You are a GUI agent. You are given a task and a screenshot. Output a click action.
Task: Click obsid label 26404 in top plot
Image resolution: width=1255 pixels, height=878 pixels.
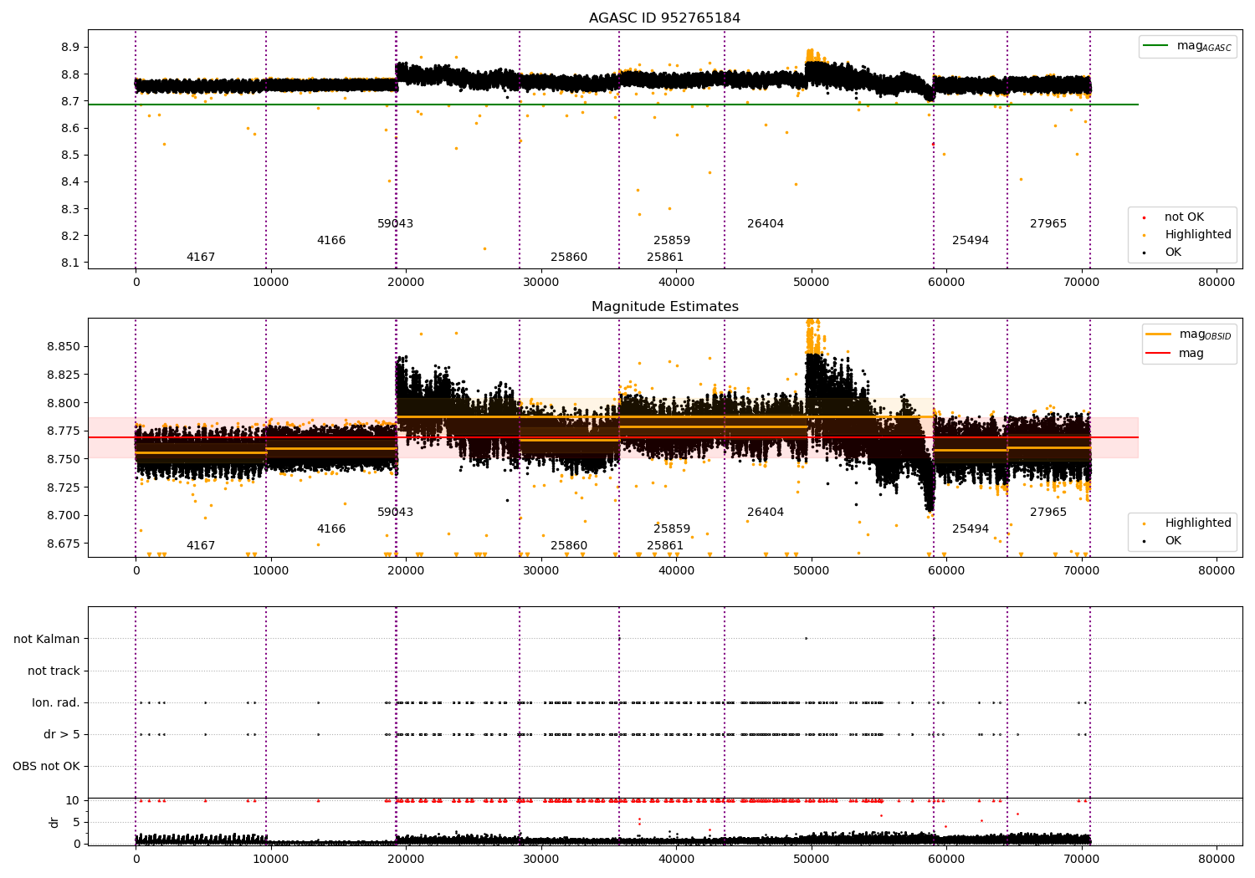(766, 224)
